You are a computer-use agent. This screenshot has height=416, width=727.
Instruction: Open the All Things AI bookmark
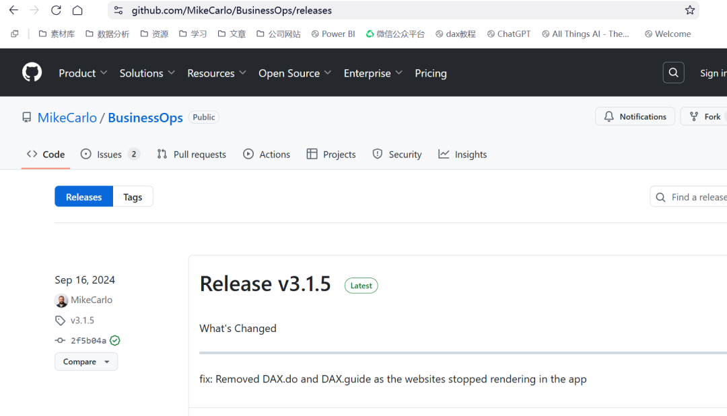tap(585, 34)
